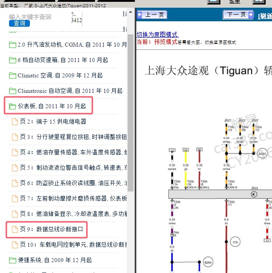Click the J533 circular symbol icon

click(x=254, y=194)
